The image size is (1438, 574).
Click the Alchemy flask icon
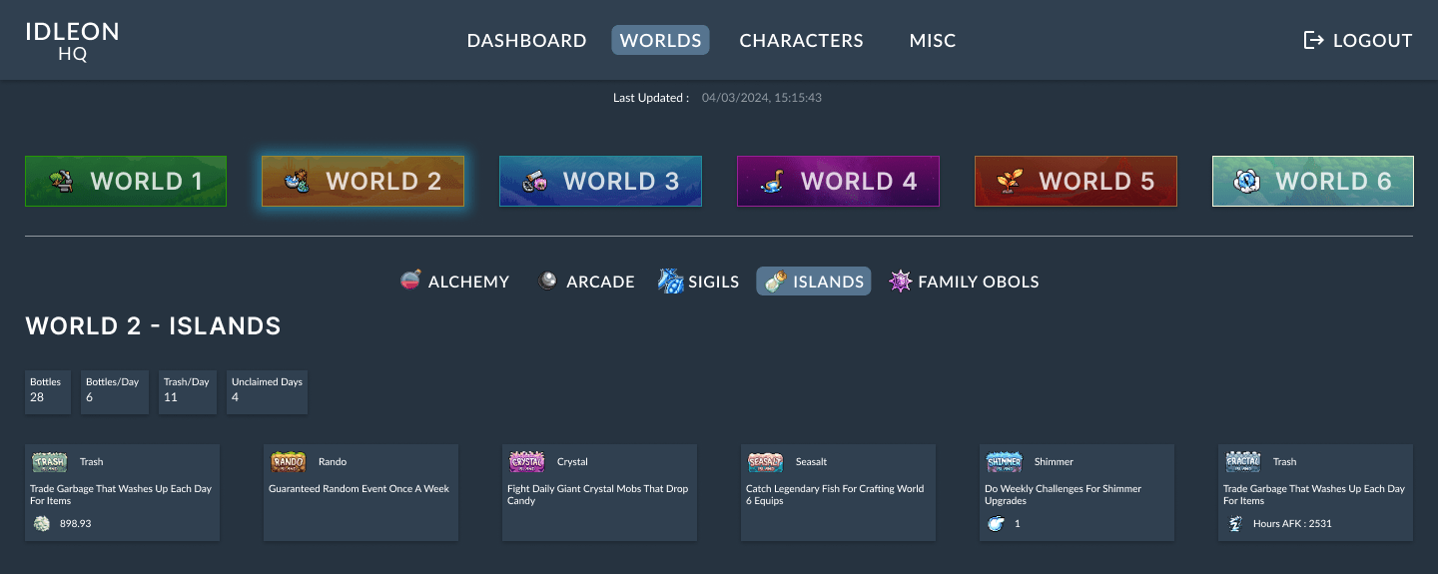409,282
